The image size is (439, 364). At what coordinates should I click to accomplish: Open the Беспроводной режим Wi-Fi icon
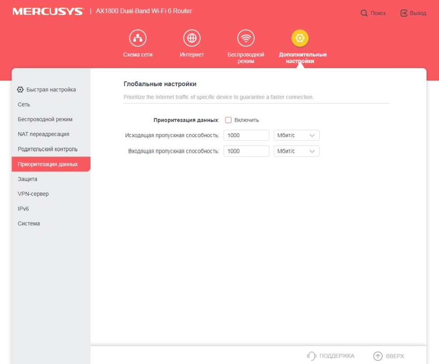coord(246,38)
